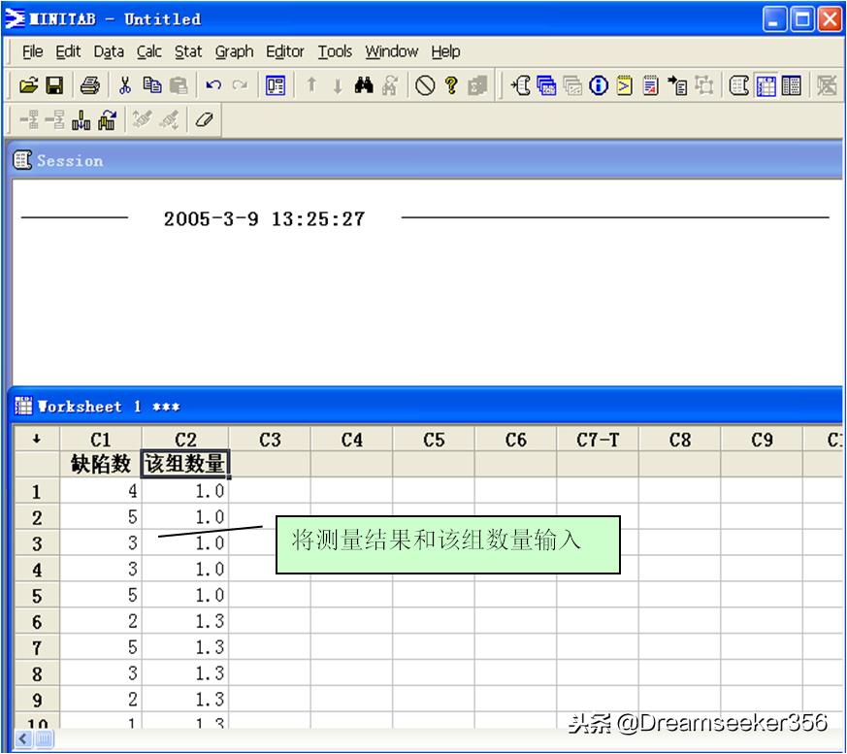Open the Edit Last Dialog icon
Viewport: 847px width, 754px height.
click(276, 85)
